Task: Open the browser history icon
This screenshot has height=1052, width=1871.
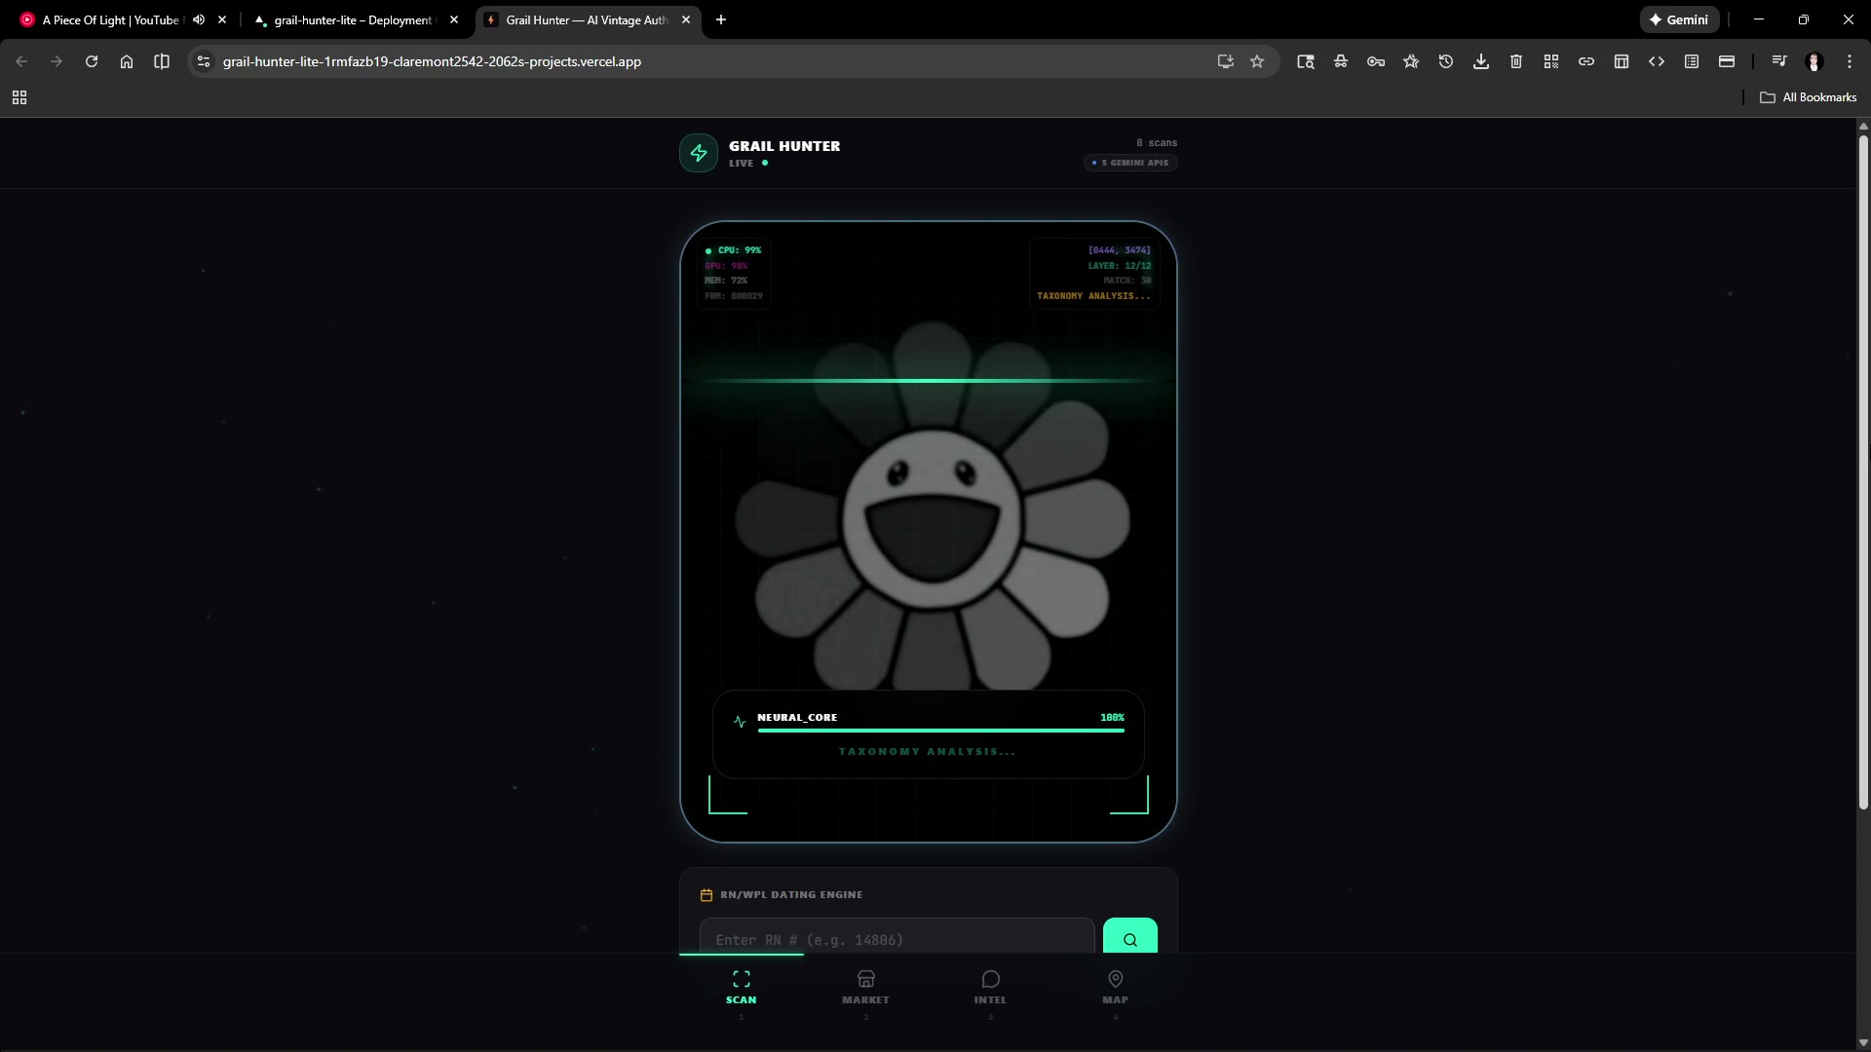Action: 1445,61
